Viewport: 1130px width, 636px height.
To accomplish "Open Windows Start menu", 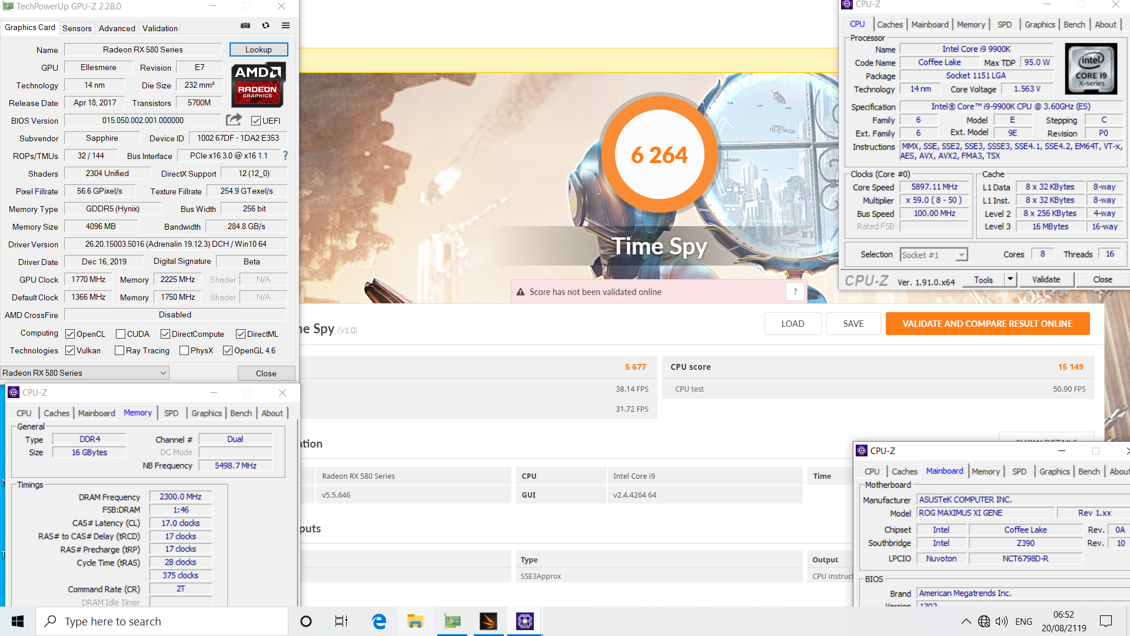I will tap(18, 621).
